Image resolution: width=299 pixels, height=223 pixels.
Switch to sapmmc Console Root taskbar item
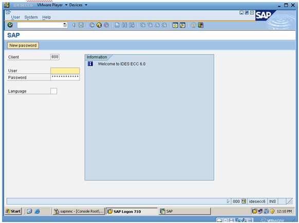point(79,211)
